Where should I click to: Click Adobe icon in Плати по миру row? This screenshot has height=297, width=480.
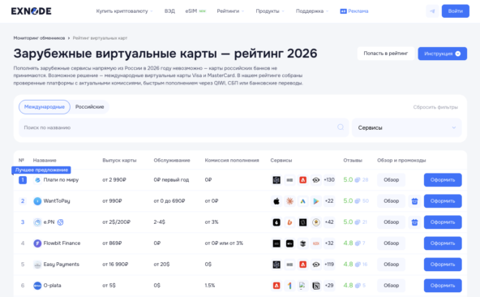tap(302, 180)
